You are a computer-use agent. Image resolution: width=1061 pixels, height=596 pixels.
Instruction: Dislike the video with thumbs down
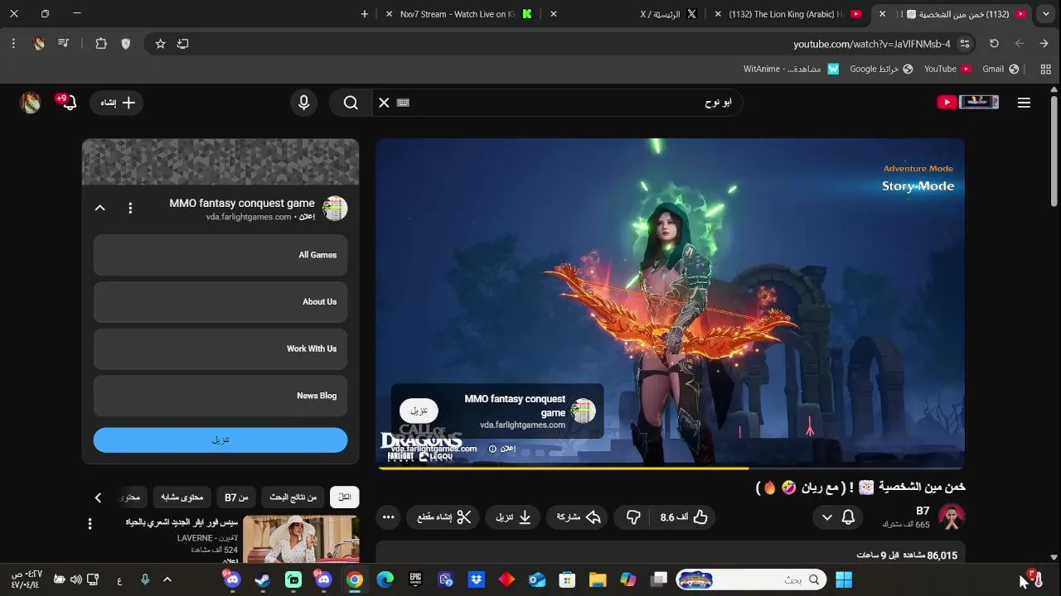pos(633,517)
